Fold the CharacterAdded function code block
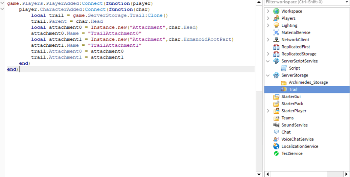 tap(2, 9)
